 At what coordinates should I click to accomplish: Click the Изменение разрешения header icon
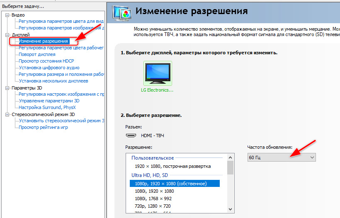122,13
